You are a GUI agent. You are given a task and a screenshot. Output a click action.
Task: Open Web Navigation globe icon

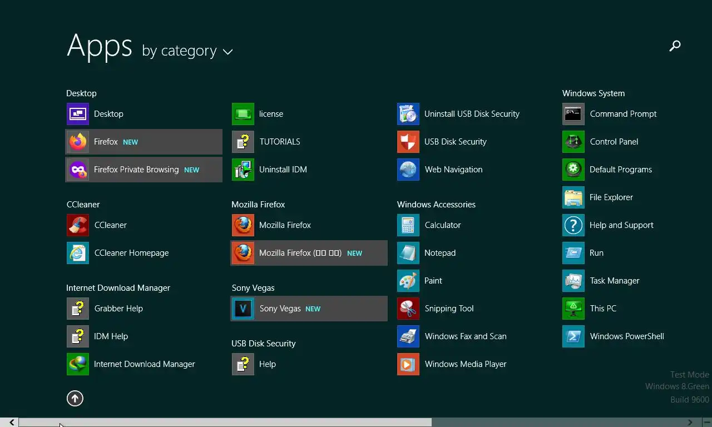pyautogui.click(x=408, y=170)
